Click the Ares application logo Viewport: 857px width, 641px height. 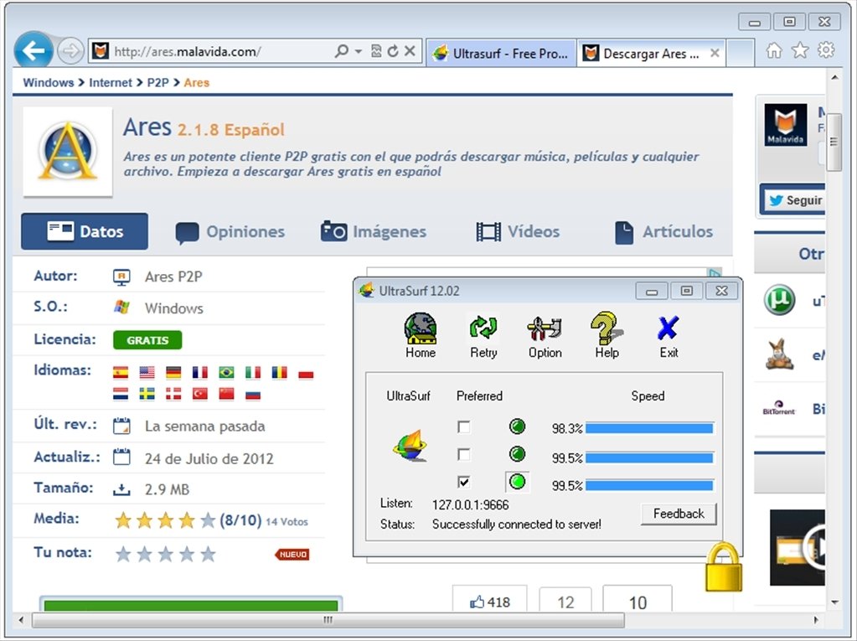point(68,152)
